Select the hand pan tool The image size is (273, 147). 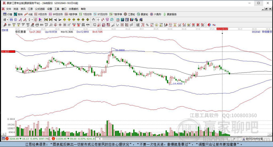93,20
